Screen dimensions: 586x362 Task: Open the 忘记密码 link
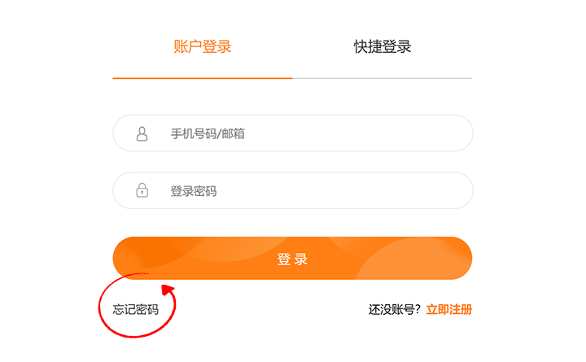136,309
